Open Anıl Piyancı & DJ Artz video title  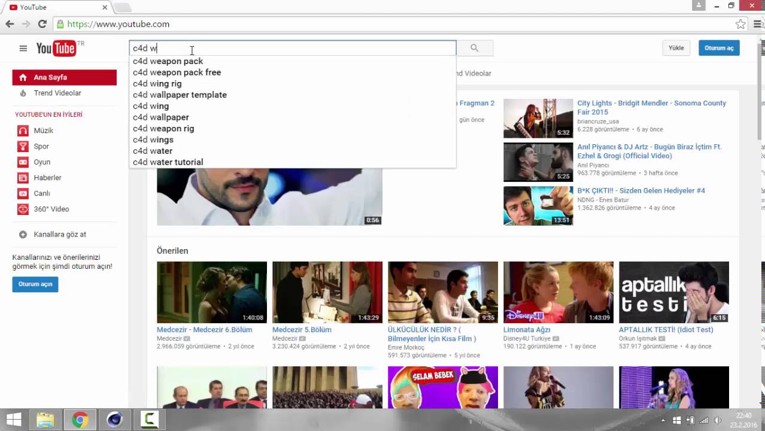[x=649, y=151]
